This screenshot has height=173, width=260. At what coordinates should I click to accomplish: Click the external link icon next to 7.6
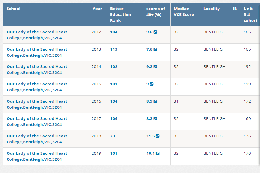tap(155, 49)
